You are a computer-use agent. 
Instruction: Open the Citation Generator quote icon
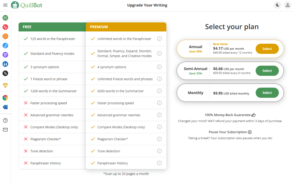[5, 64]
